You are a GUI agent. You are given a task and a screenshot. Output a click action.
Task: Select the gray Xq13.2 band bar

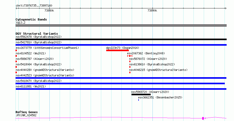(x=121, y=25)
